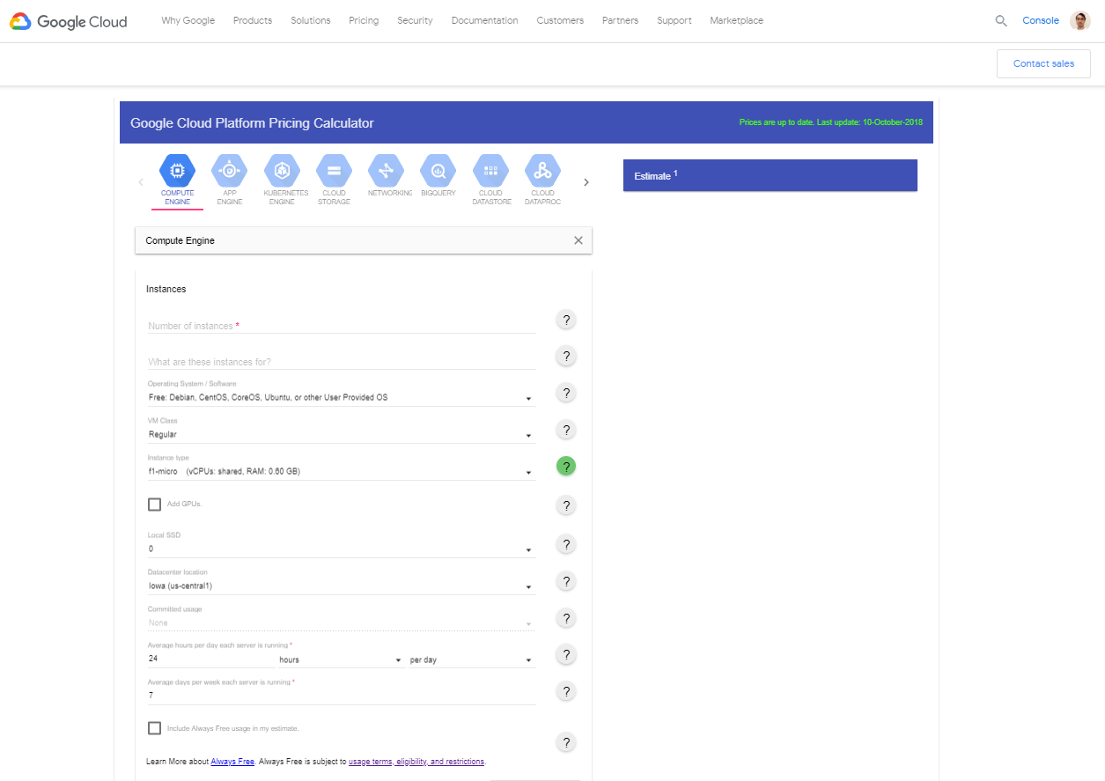
Task: Open the per day period dropdown
Action: (x=472, y=659)
